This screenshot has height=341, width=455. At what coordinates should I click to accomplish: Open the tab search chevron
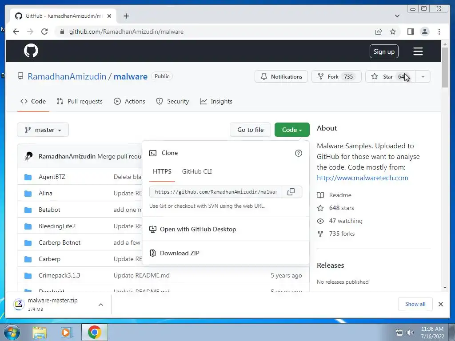tap(397, 16)
